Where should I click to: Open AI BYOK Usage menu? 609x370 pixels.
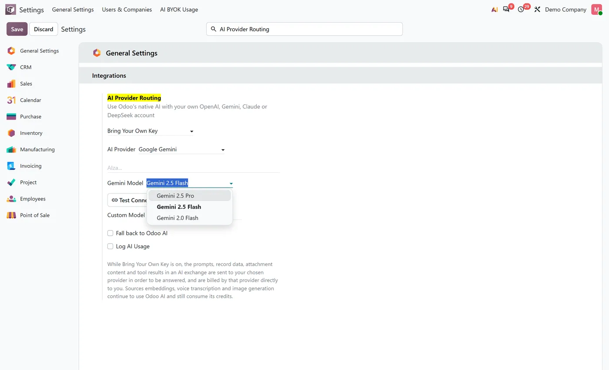tap(179, 10)
